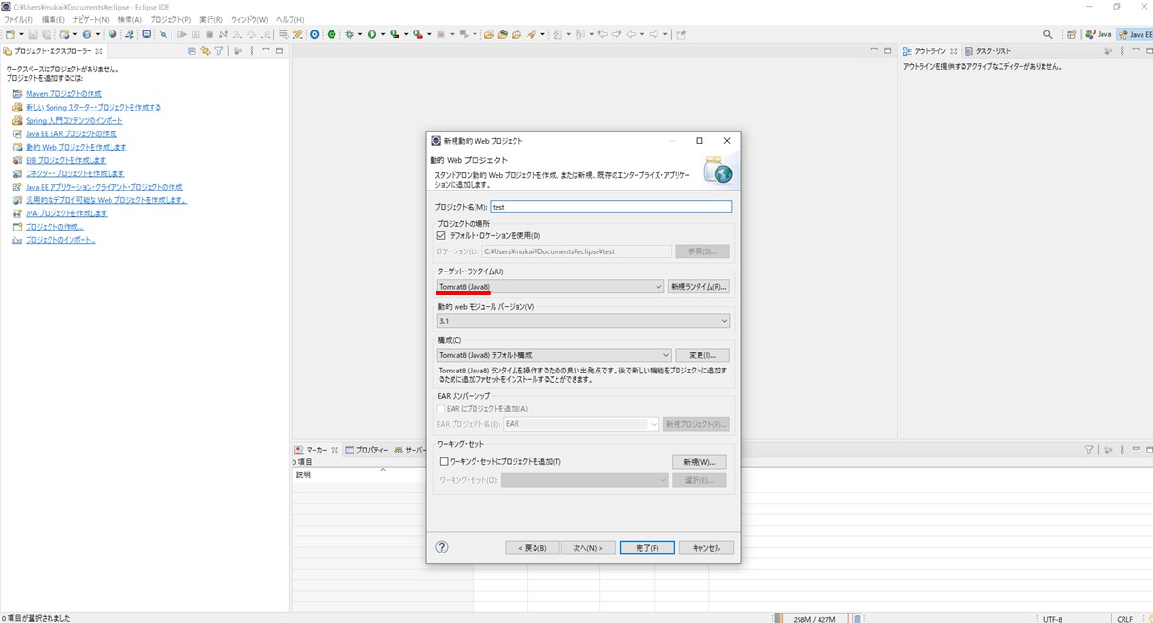Click the Back button in the dialog
Image resolution: width=1153 pixels, height=623 pixels.
532,548
